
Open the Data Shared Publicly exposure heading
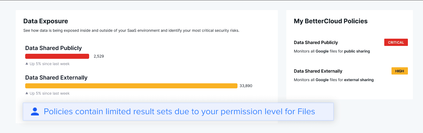[54, 48]
